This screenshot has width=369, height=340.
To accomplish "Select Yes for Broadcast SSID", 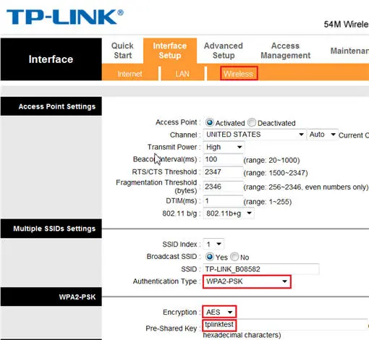I will pos(210,257).
